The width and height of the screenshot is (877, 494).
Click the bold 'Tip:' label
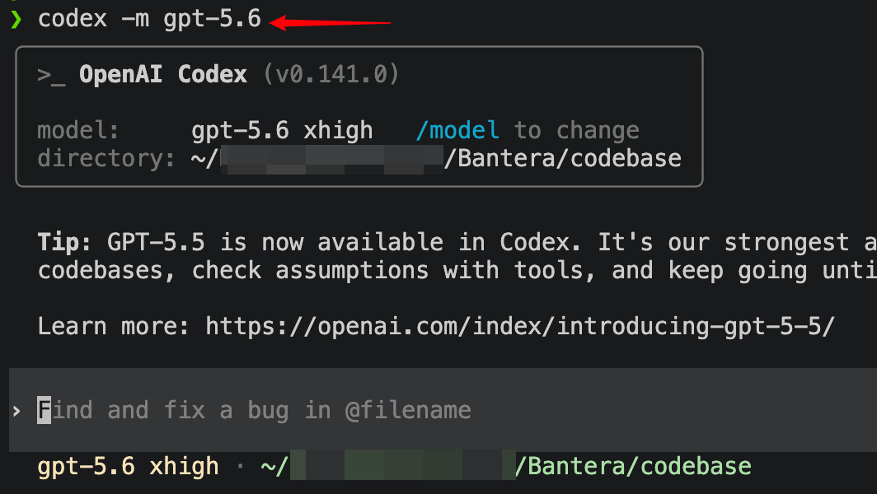click(x=64, y=243)
